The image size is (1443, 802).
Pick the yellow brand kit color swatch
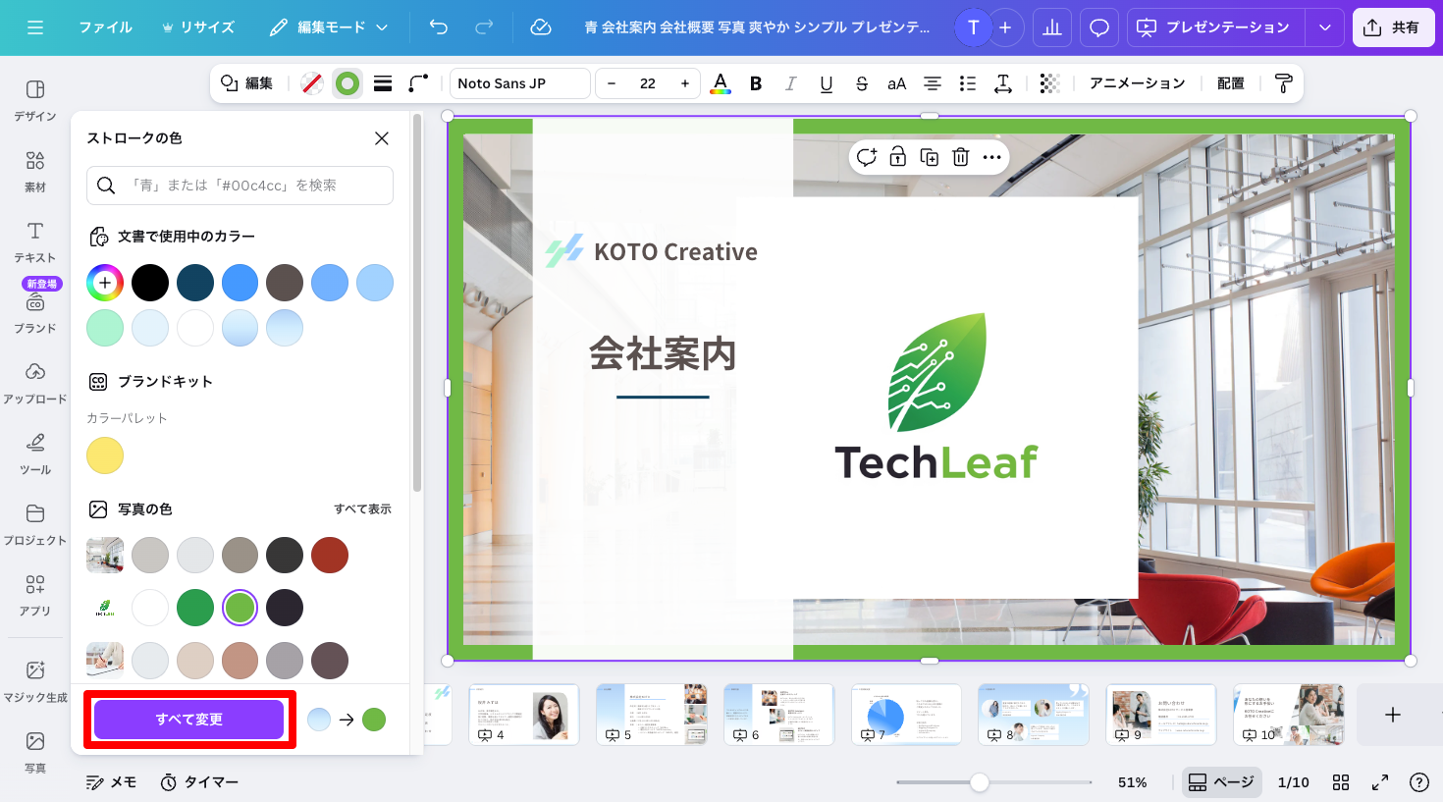(105, 455)
